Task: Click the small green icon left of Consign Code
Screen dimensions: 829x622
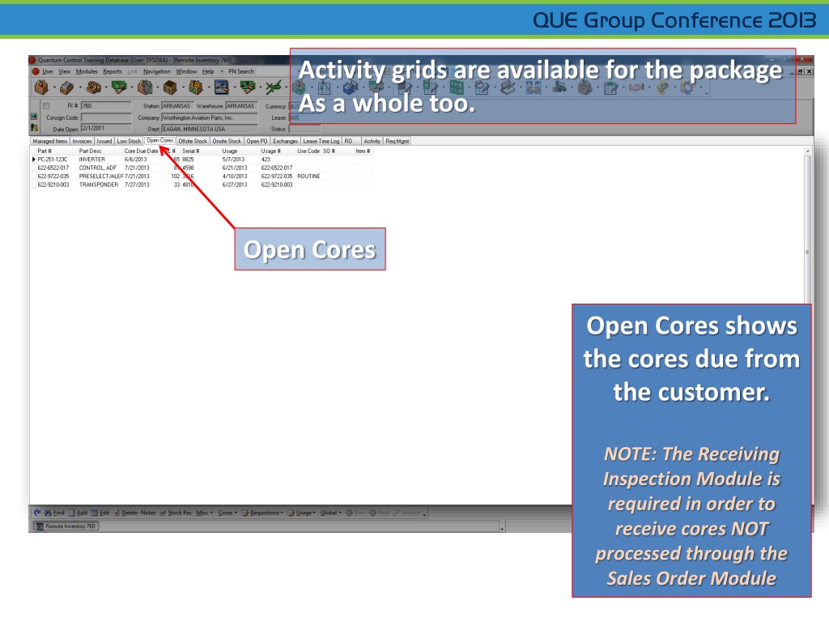Action: pyautogui.click(x=34, y=117)
